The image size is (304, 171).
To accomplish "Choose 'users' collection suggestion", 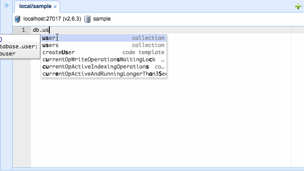I will tap(104, 45).
